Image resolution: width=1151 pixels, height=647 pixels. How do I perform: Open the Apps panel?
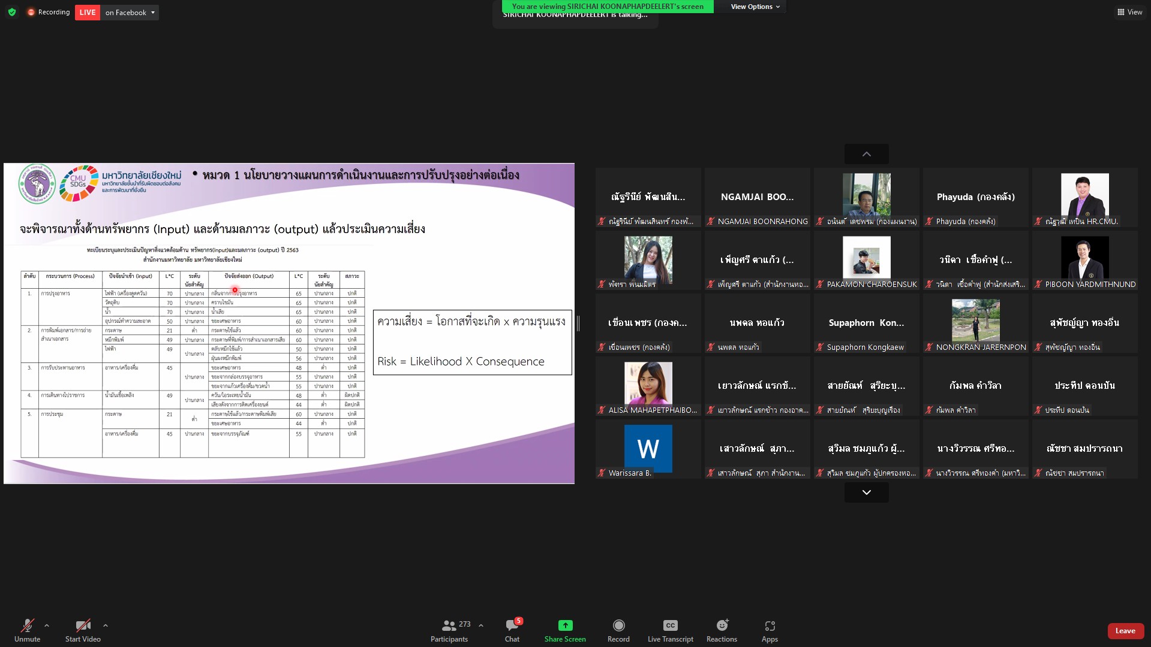click(770, 631)
